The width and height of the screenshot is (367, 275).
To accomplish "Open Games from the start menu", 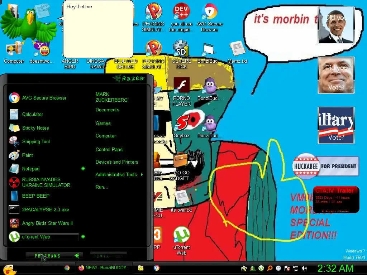I will coord(103,123).
